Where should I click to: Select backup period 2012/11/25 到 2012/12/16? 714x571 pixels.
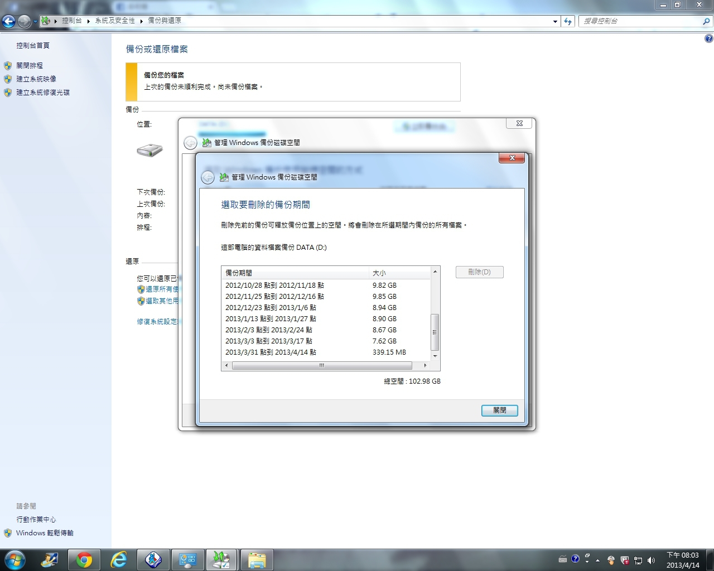point(326,296)
